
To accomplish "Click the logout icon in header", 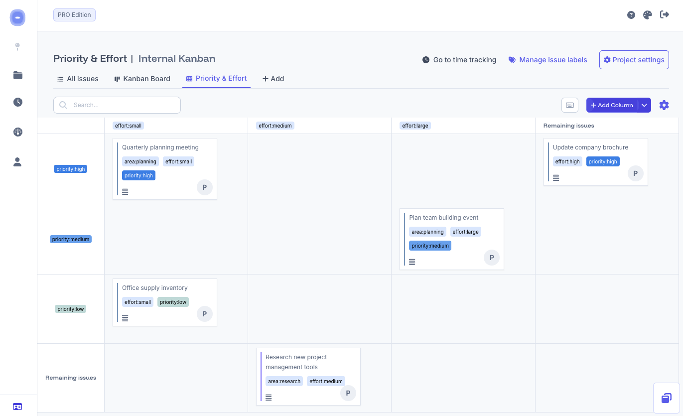I will coord(665,15).
